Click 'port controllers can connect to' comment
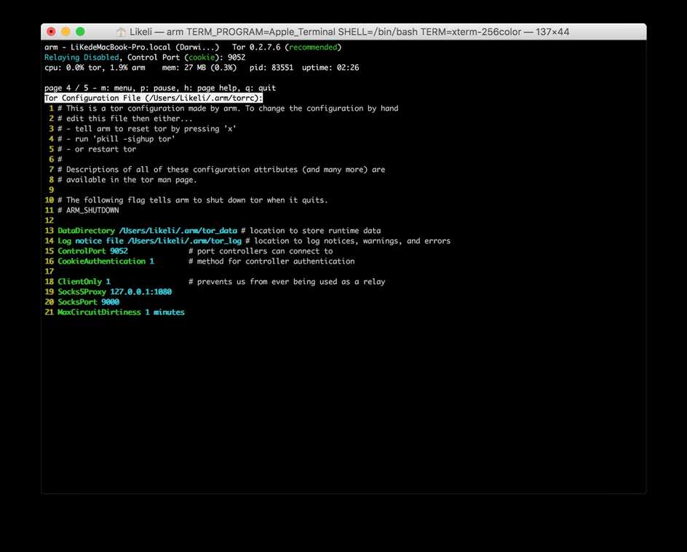This screenshot has width=687, height=552. pos(261,251)
